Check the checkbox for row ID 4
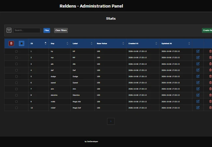Screen dimensions: 212x147 (16, 70)
